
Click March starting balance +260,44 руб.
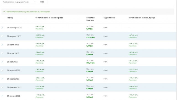[x=40, y=78]
